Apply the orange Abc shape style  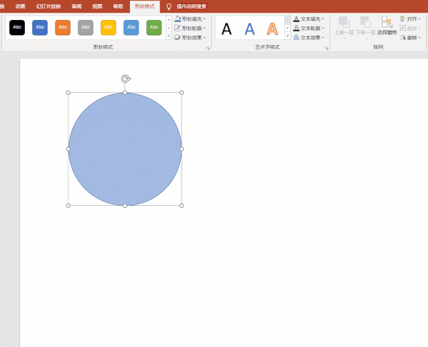pos(63,27)
